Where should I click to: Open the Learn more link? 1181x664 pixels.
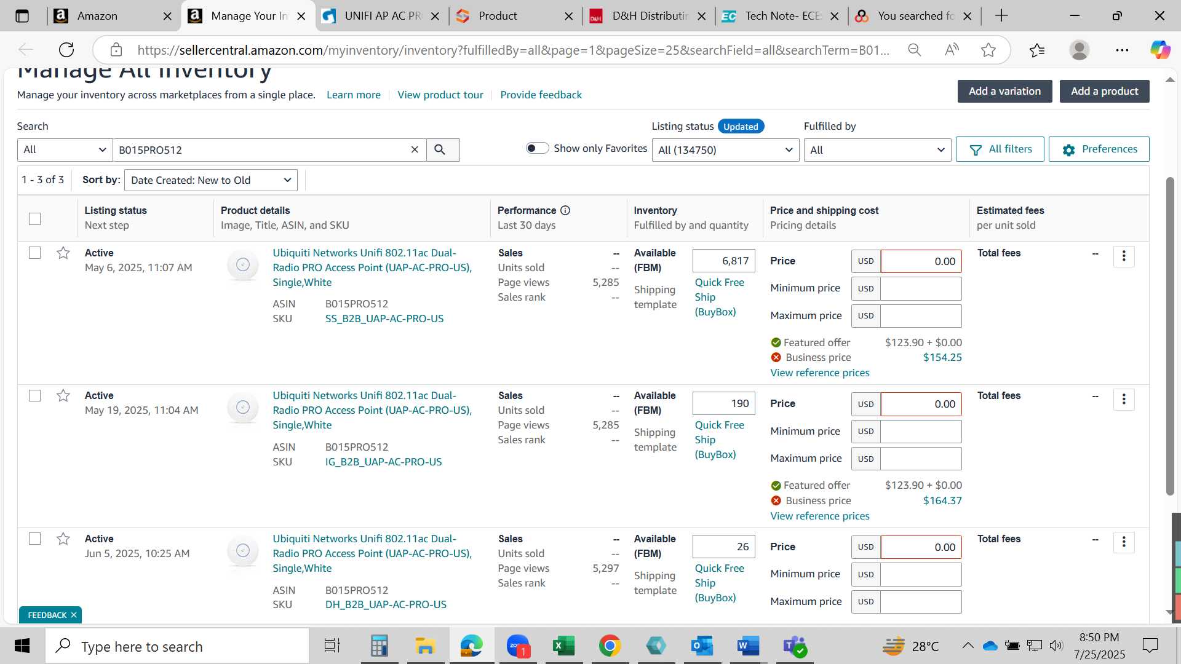click(x=353, y=95)
